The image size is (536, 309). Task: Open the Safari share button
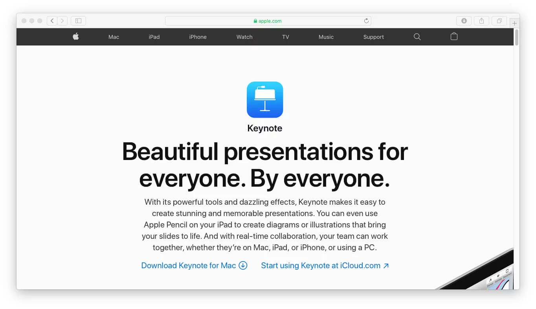click(x=481, y=21)
